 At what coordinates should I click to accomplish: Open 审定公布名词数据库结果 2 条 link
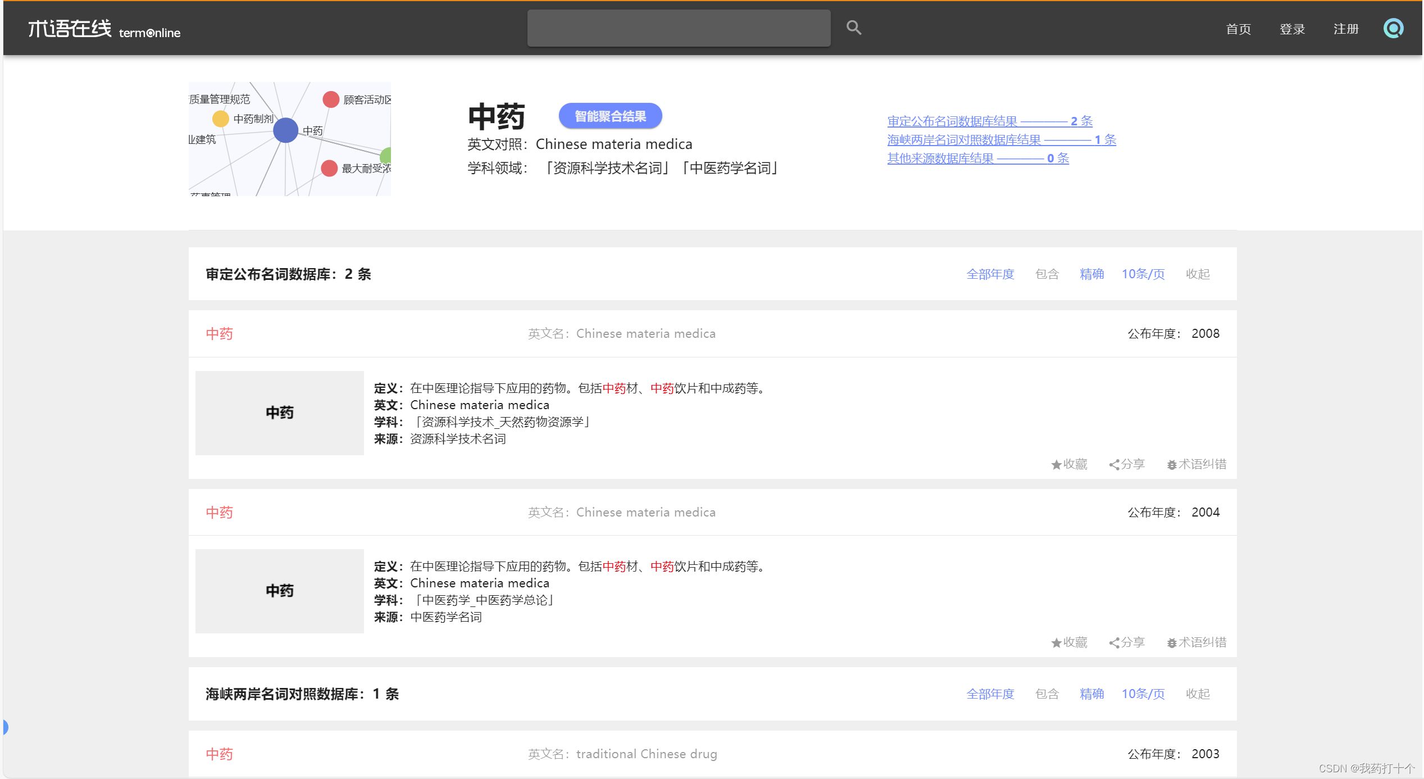click(x=989, y=121)
